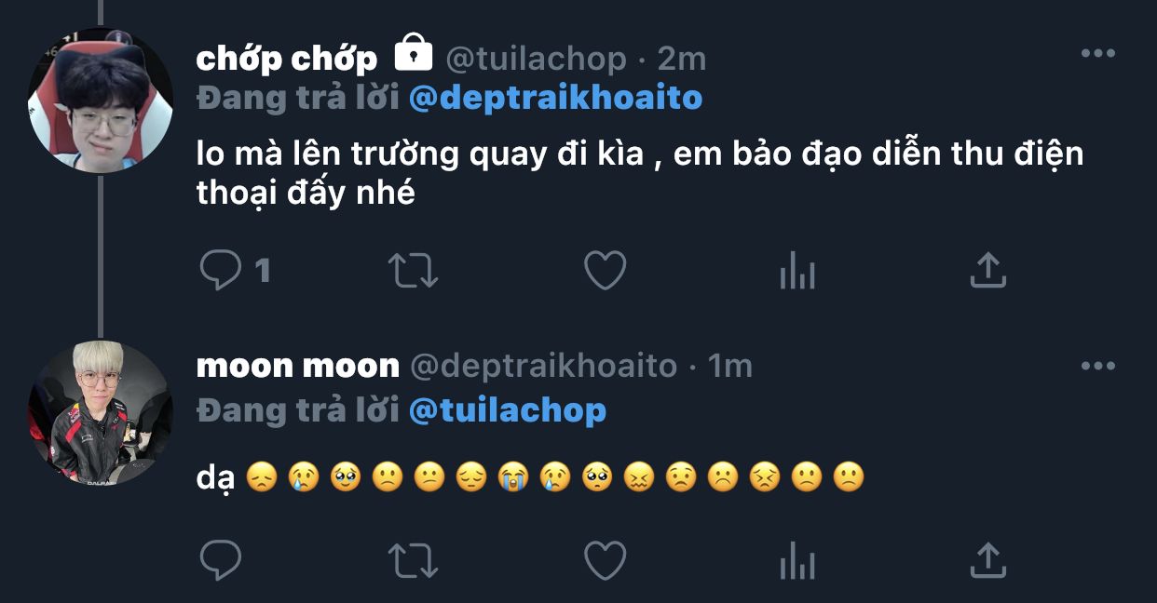1157x603 pixels.
Task: Reply to the chớp chớp tweet
Action: coord(221,271)
